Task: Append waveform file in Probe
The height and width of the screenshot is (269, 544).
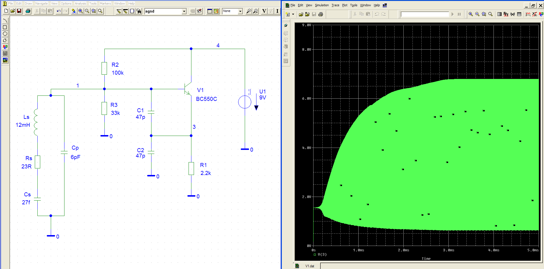Action: point(307,14)
